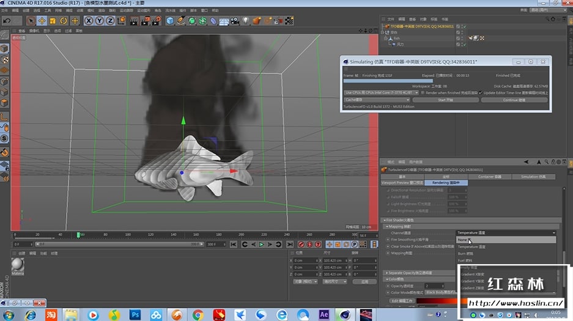Viewport: 573px width, 321px height.
Task: Select the Live Selection arrow tool
Action: [x=31, y=21]
